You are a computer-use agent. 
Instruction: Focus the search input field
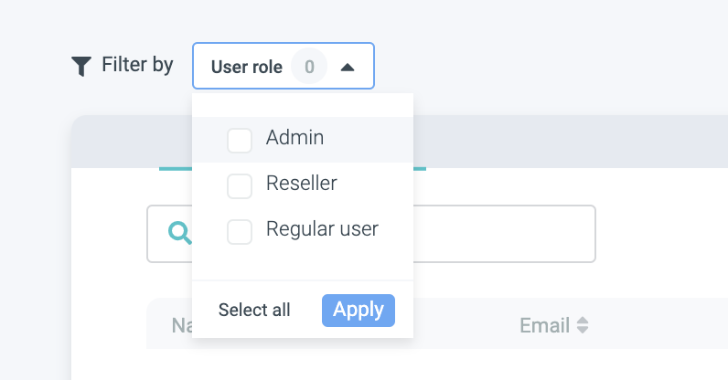tap(503, 234)
